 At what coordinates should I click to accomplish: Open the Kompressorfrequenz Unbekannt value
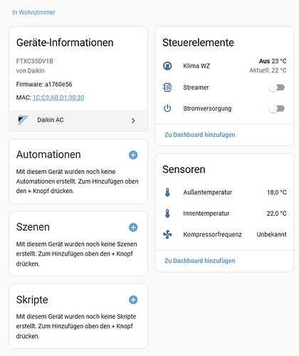271,234
